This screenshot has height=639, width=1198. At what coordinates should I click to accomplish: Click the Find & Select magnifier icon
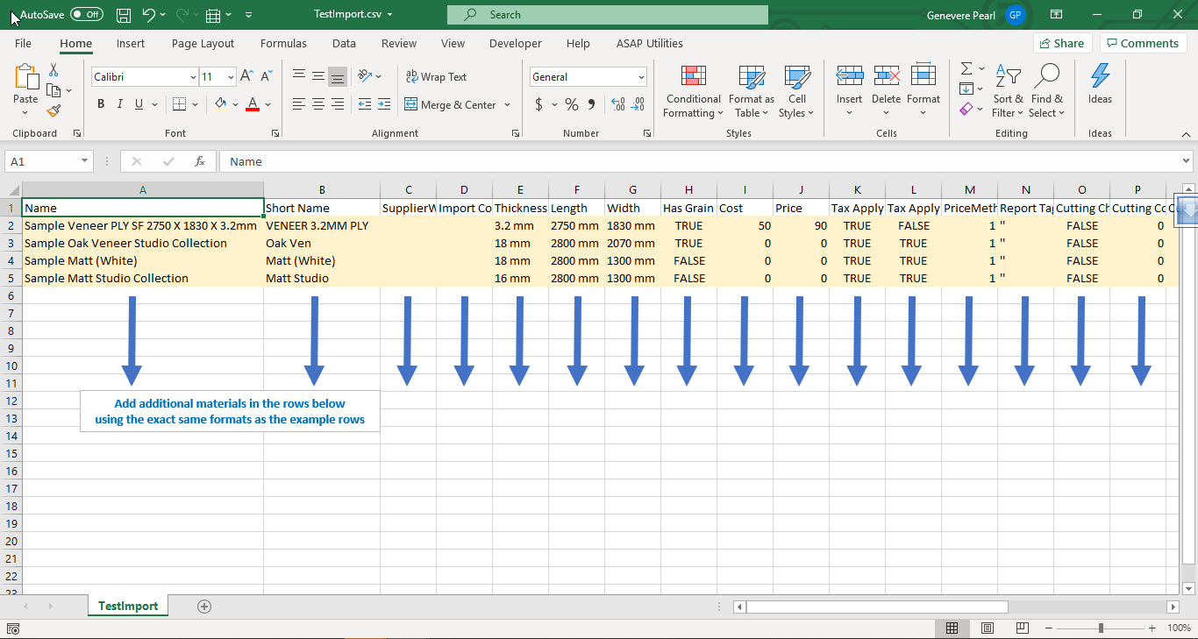pyautogui.click(x=1046, y=77)
